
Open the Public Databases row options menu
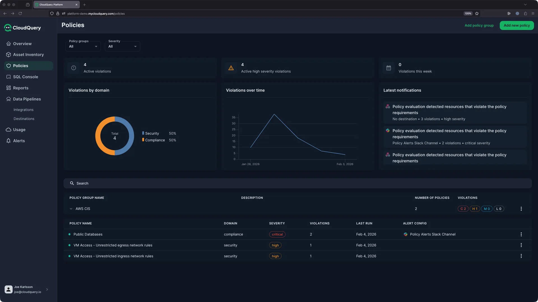tap(521, 234)
